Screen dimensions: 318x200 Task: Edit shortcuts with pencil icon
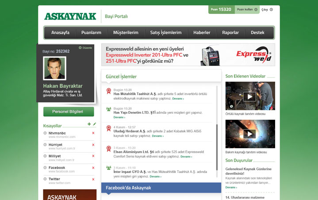[x=94, y=124]
